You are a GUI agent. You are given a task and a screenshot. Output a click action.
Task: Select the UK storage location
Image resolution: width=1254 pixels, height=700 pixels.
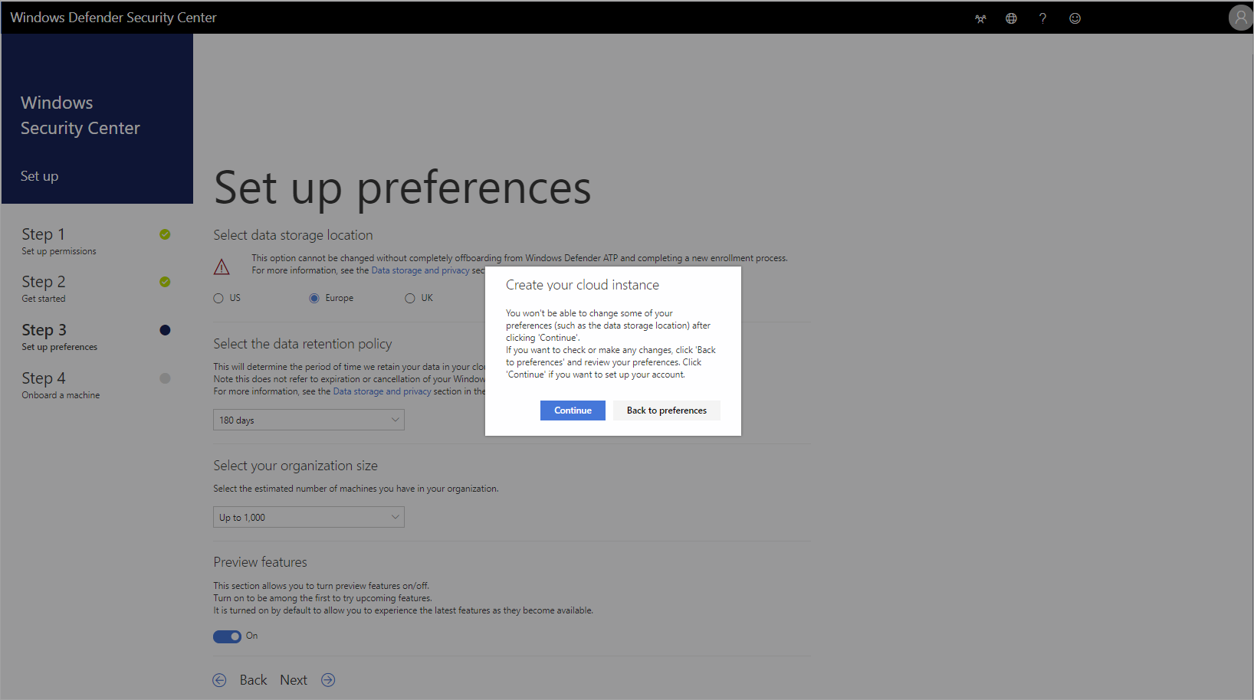tap(410, 298)
